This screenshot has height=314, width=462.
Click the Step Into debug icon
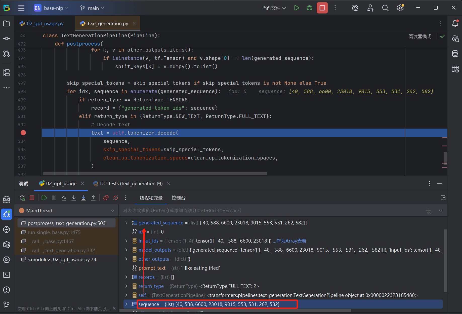(74, 198)
